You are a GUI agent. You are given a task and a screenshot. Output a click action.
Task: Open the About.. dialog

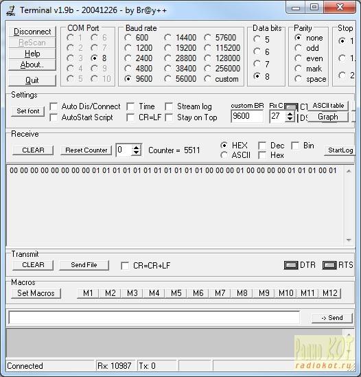pos(32,65)
